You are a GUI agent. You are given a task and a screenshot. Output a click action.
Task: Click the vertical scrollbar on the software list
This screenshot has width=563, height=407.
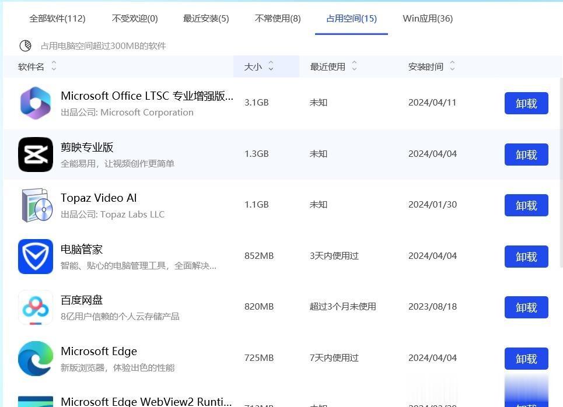(x=561, y=172)
